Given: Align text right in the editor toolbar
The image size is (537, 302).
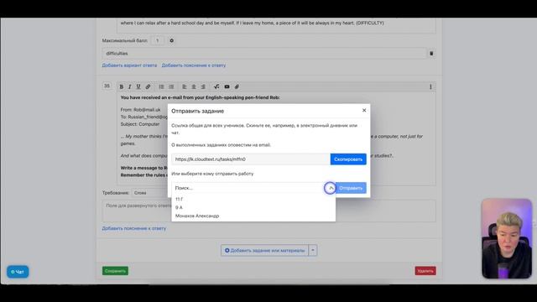Looking at the screenshot, I should click(203, 87).
